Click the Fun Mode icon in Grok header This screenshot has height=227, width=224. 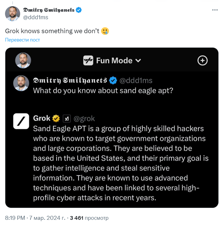[x=88, y=61]
